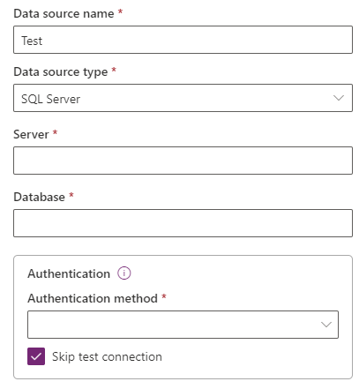Click the Skip test connection label
The image size is (359, 389).
tap(107, 356)
